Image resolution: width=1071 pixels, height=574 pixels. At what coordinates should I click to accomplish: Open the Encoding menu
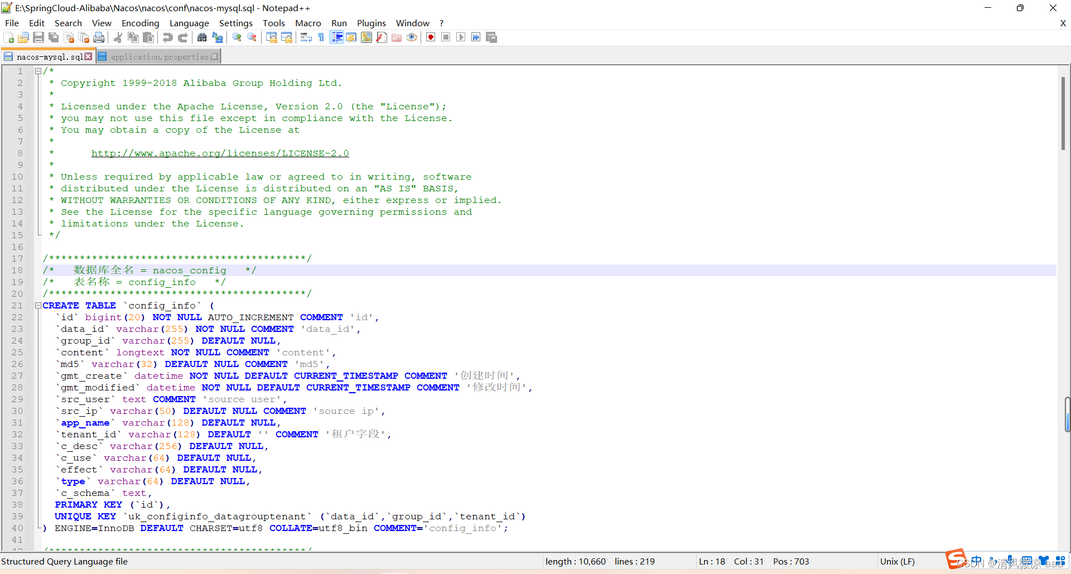point(141,23)
